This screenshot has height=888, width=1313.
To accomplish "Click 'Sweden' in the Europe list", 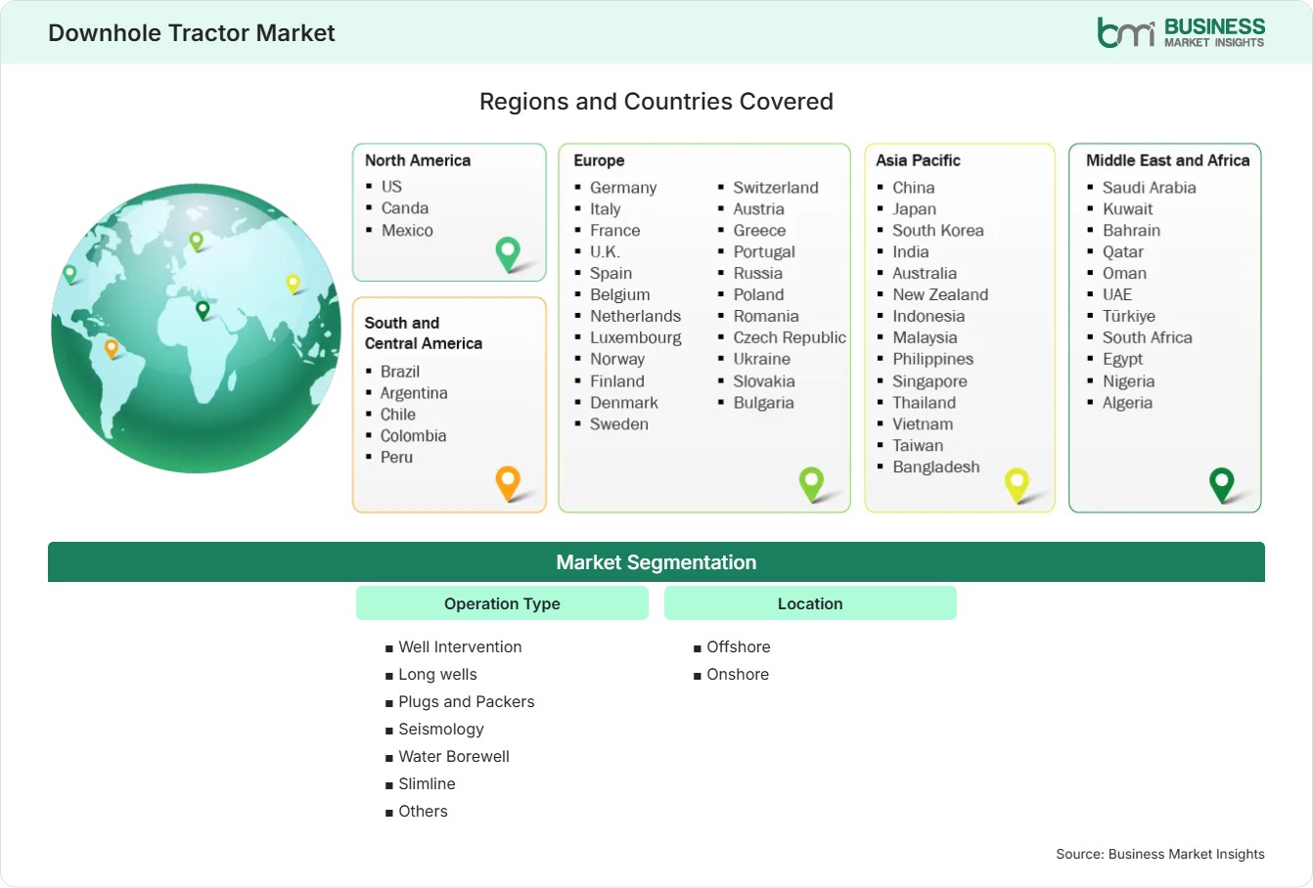I will tap(619, 424).
